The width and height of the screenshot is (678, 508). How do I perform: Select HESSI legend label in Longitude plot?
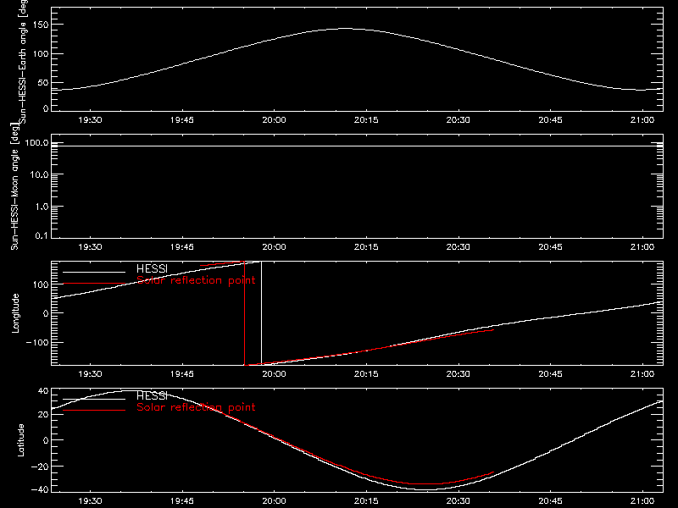152,268
